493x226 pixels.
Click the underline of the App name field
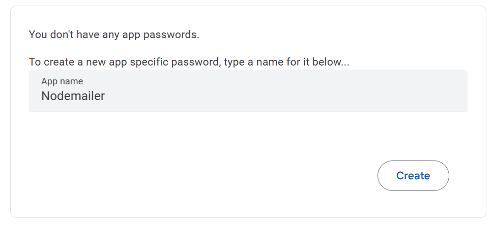pyautogui.click(x=248, y=111)
